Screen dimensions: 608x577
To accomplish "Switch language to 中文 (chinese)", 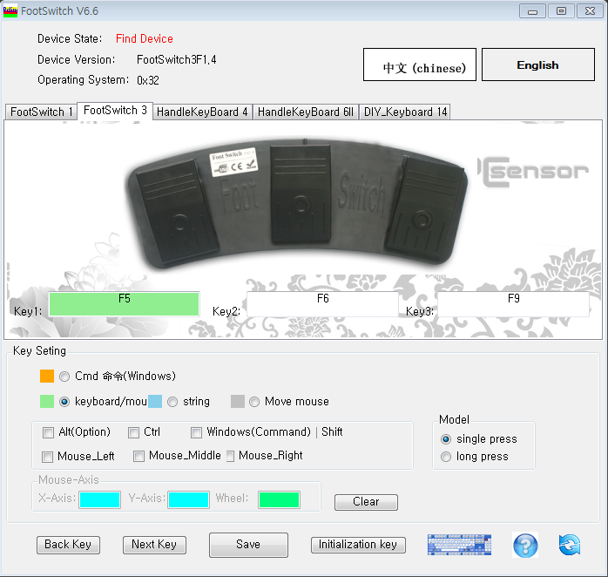I will [420, 64].
